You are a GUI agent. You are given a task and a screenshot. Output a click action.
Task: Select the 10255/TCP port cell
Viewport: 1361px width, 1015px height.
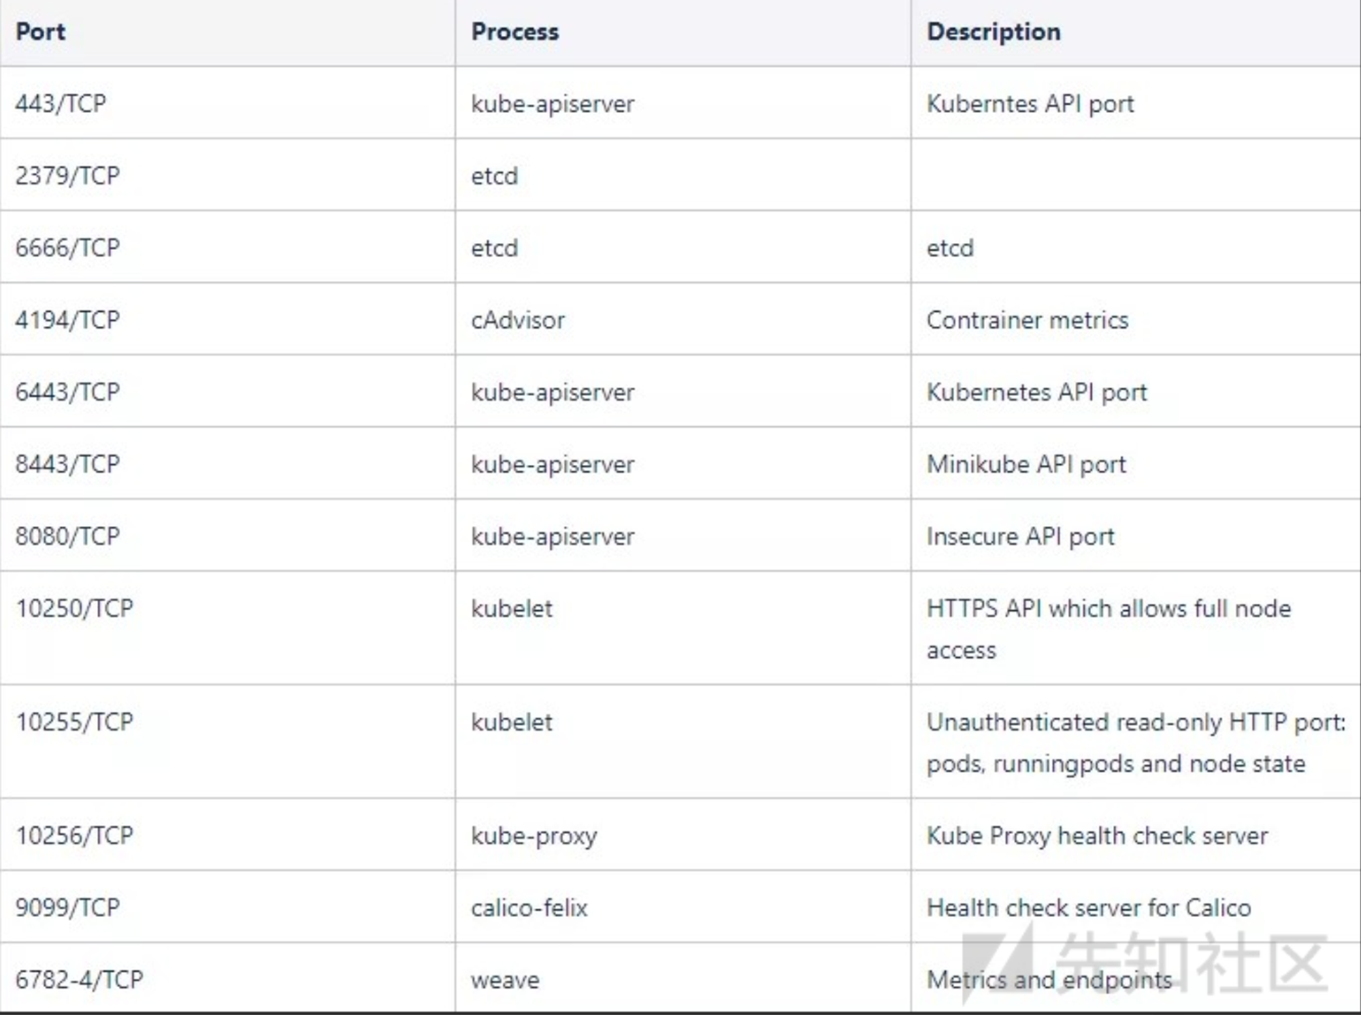[74, 722]
